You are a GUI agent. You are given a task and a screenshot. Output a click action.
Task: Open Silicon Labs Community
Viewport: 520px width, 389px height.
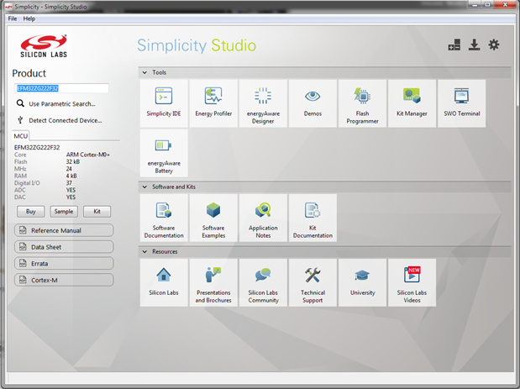tap(263, 282)
